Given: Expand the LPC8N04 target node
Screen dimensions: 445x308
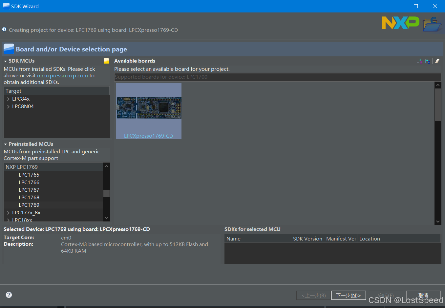Looking at the screenshot, I should [x=8, y=106].
